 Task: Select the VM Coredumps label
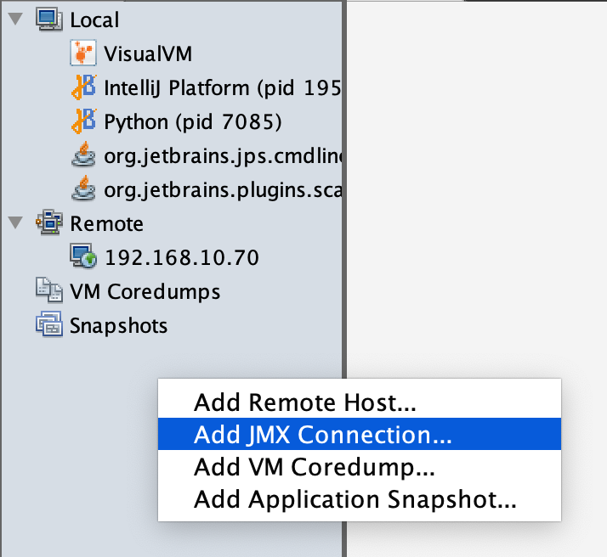145,291
